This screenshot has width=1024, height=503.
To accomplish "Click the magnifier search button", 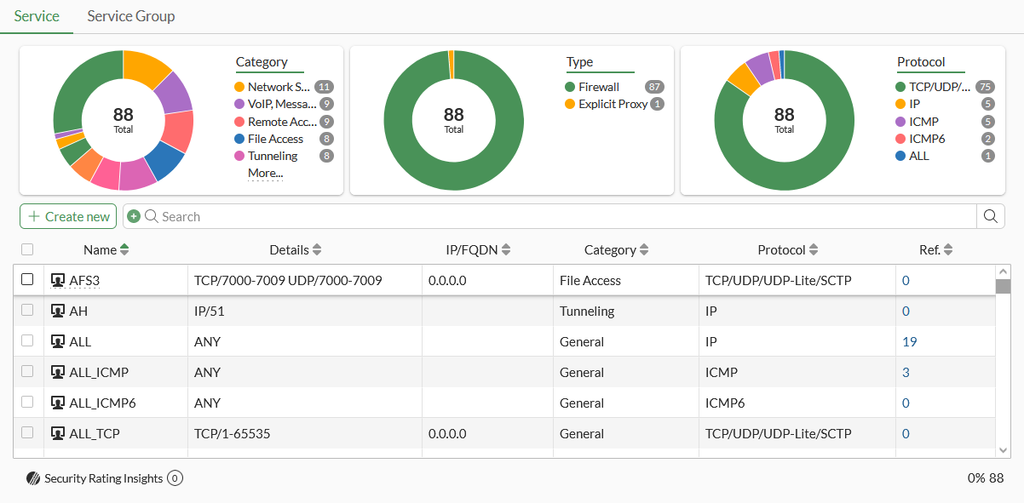I will pyautogui.click(x=990, y=216).
